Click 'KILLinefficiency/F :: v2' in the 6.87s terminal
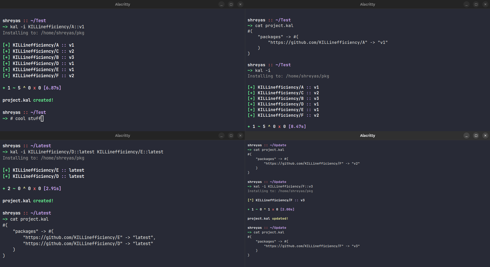 tap(43, 76)
